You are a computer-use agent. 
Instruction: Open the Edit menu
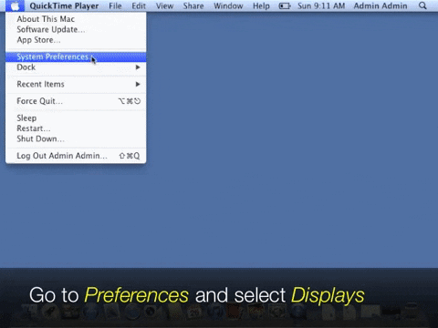coord(139,5)
